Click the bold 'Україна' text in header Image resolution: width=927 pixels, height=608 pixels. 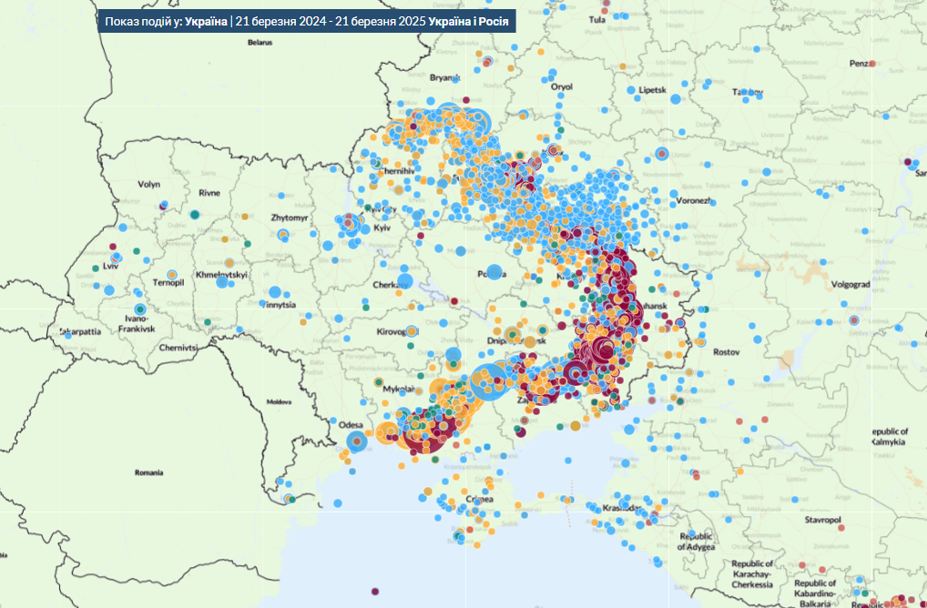click(x=206, y=21)
